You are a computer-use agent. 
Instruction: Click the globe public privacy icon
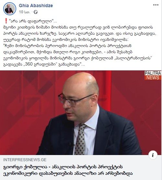[36, 12]
